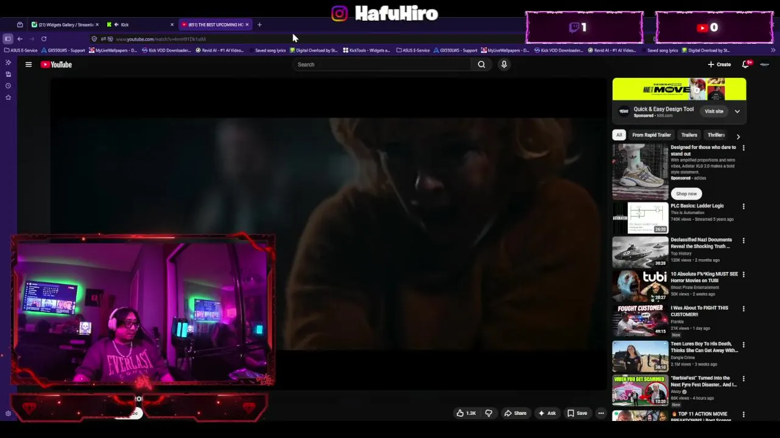780x438 pixels.
Task: Open the YouTube account avatar menu
Action: click(x=765, y=64)
